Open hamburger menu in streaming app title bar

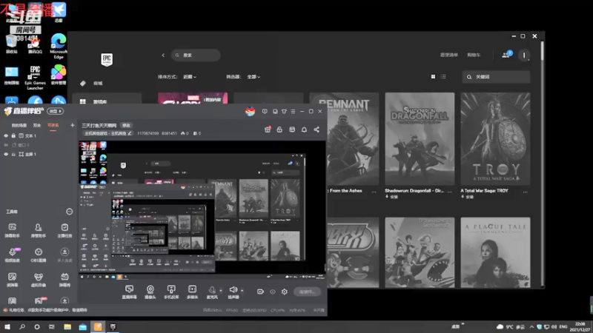[x=293, y=112]
